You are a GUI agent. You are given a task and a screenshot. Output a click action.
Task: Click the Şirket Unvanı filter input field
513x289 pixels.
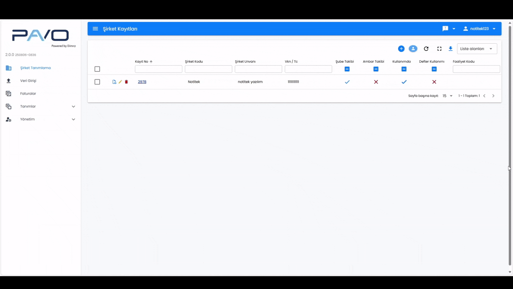(258, 69)
